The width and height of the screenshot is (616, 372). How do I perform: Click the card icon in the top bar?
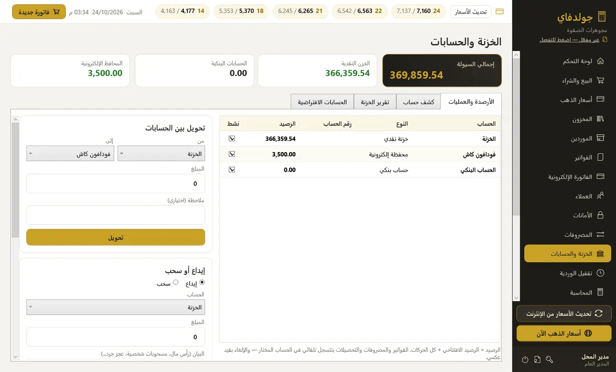point(500,12)
